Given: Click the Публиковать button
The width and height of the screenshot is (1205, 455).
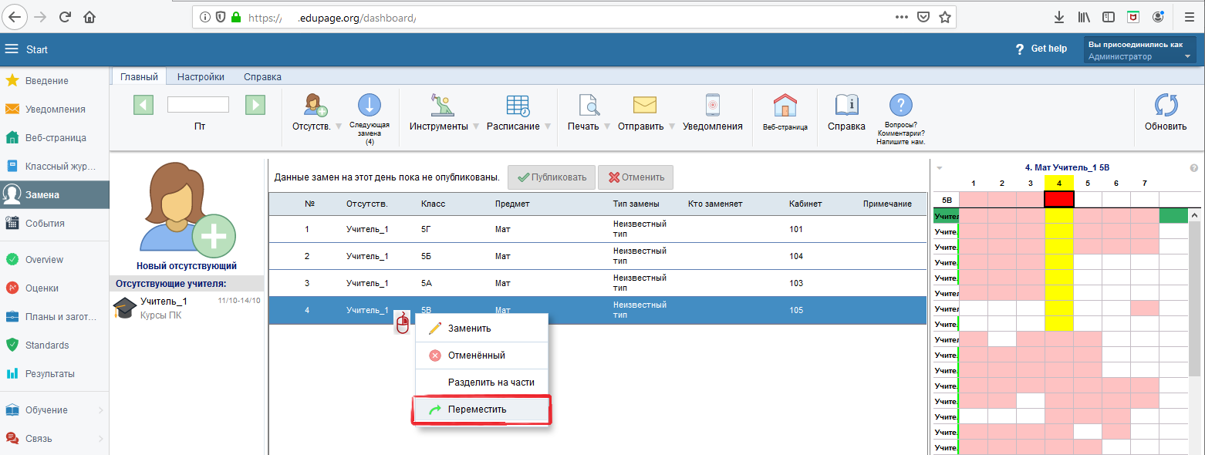Looking at the screenshot, I should click(550, 177).
